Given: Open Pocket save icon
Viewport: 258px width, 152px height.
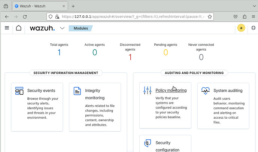Looking at the screenshot, I should 236,16.
